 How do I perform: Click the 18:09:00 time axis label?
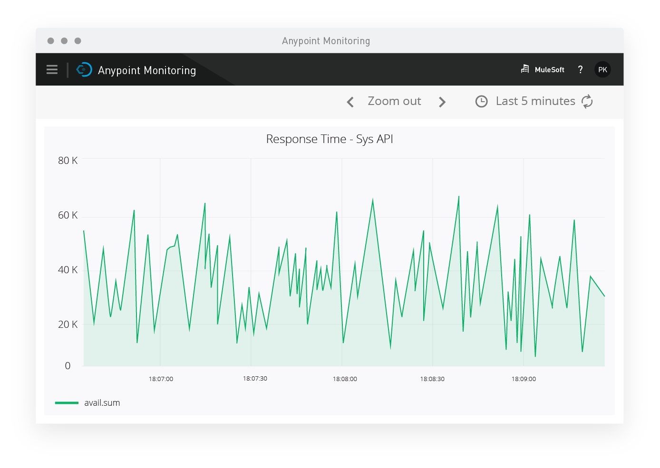(524, 379)
